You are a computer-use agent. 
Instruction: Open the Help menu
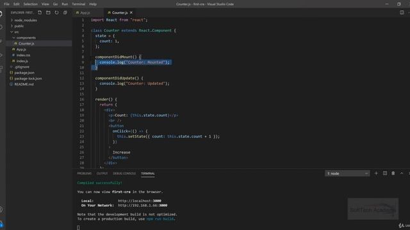click(93, 4)
